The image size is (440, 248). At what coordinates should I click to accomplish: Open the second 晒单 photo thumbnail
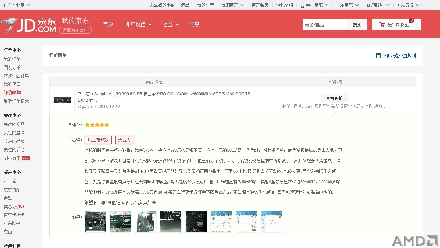[121, 222]
